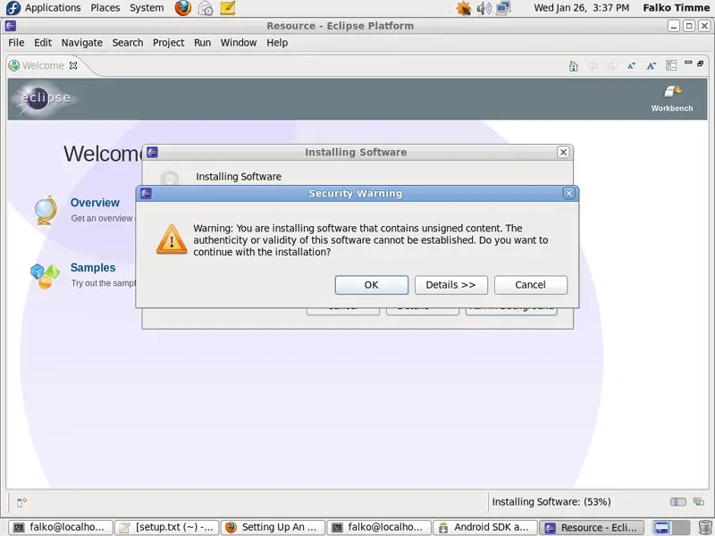
Task: Switch to Android SDK taskbar item
Action: pyautogui.click(x=484, y=527)
